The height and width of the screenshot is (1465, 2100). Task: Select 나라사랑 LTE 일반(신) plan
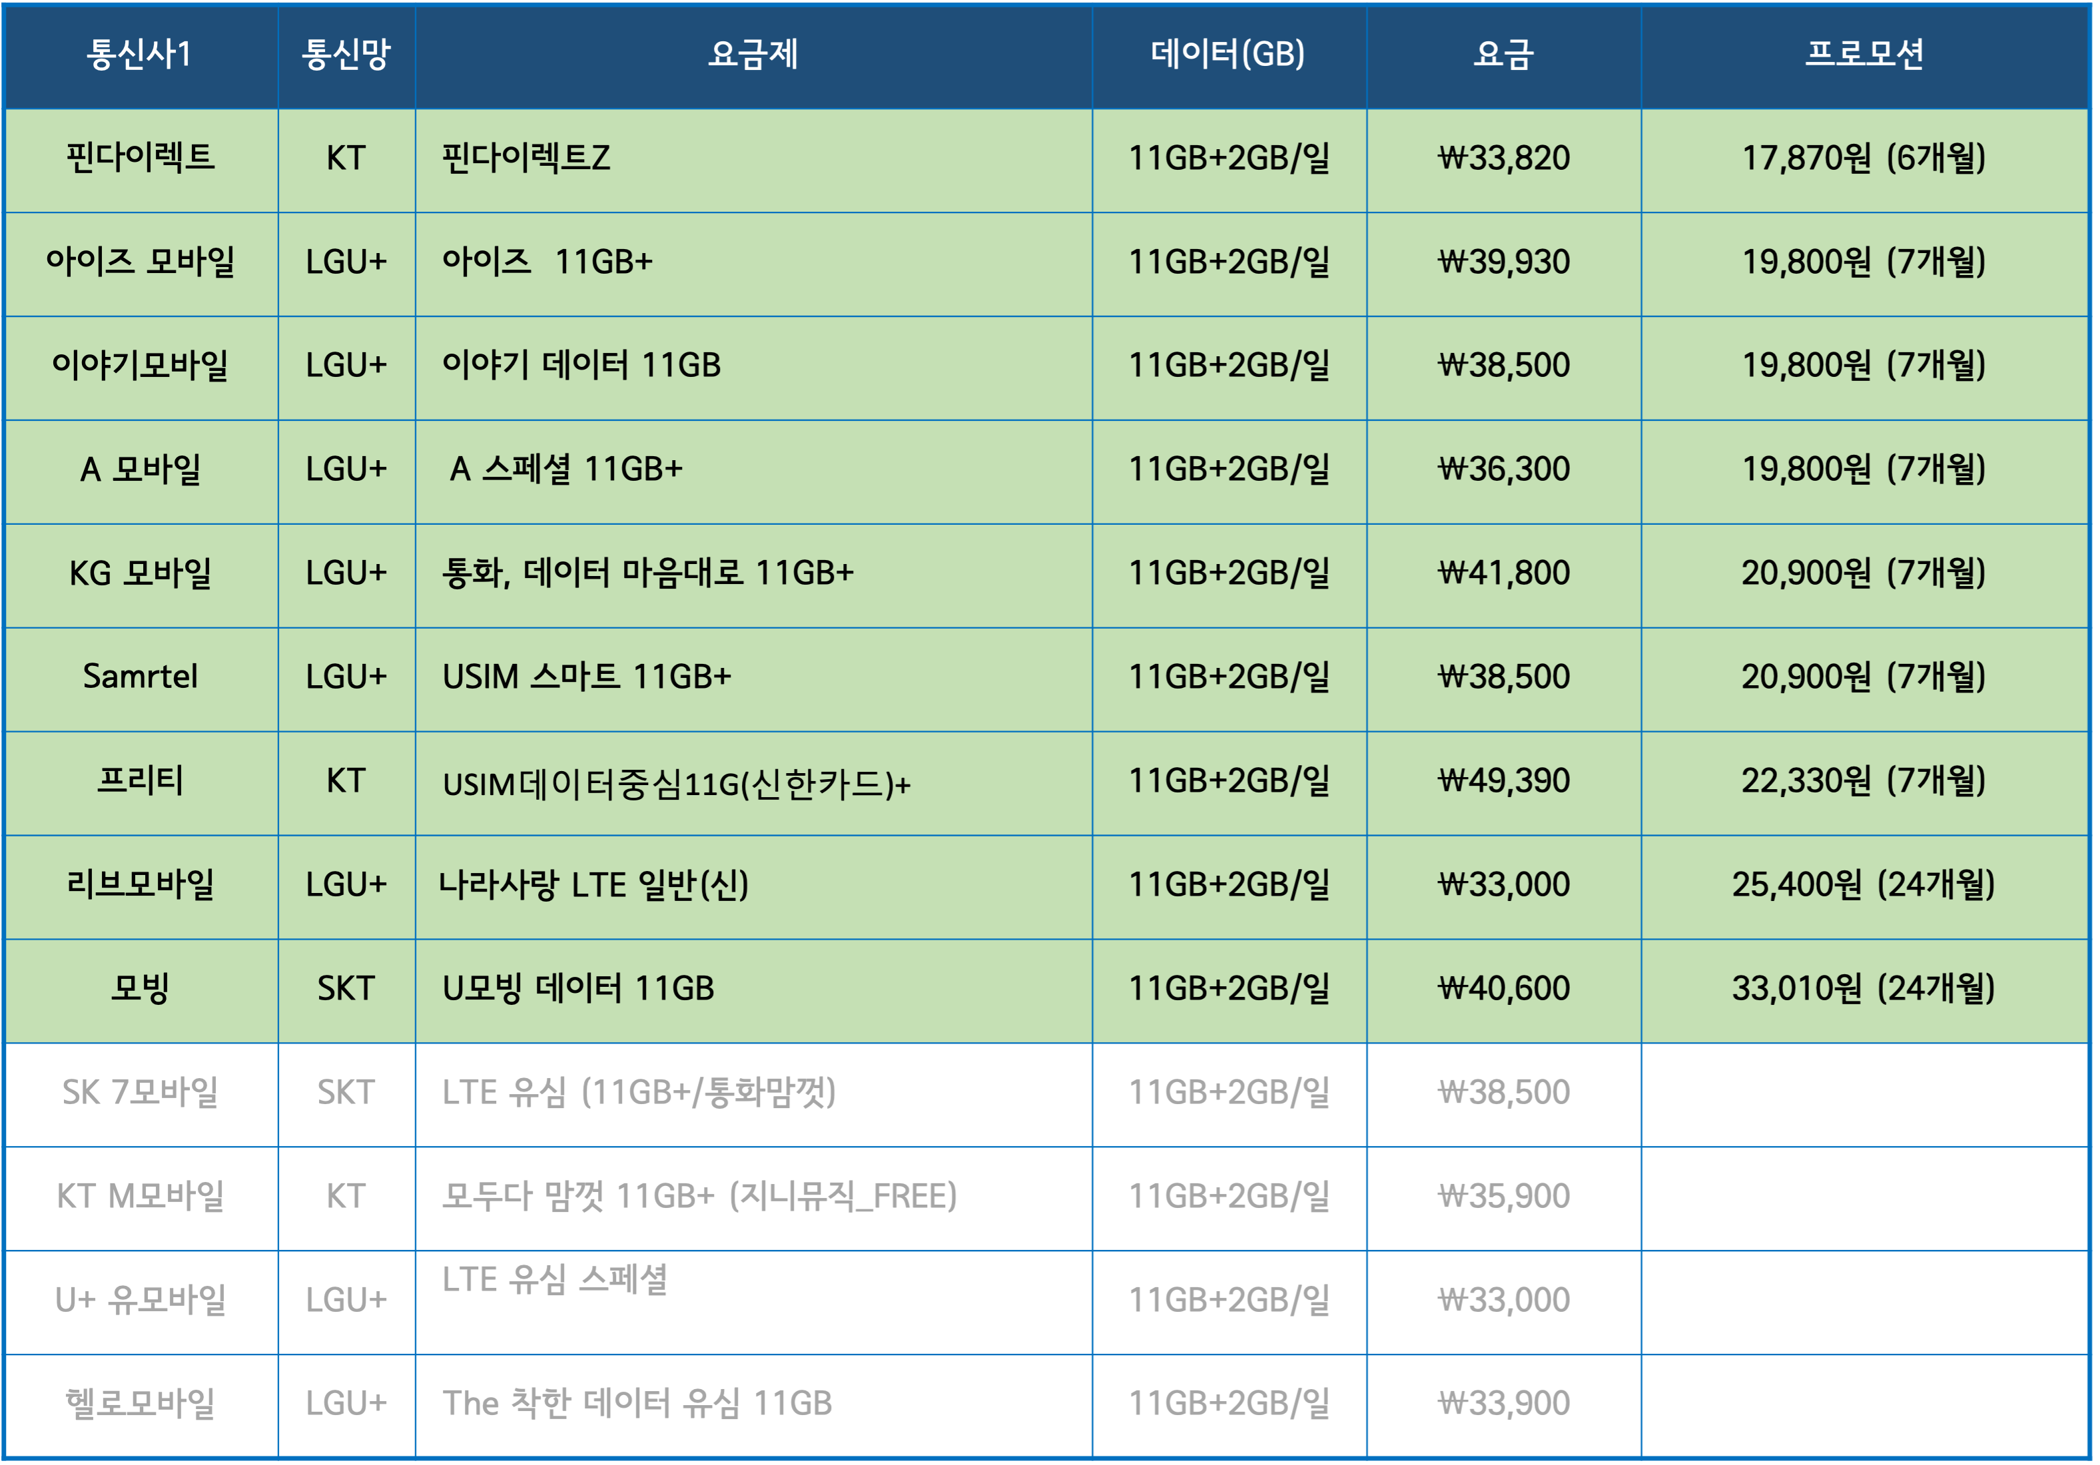[754, 887]
